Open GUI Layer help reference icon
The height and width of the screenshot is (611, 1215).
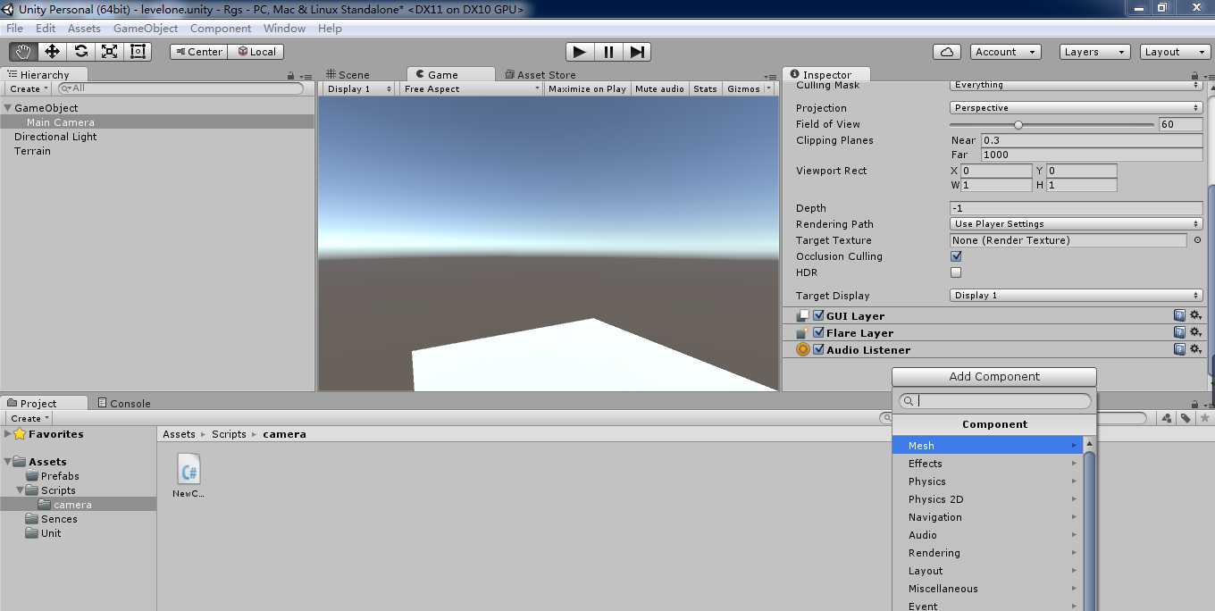(x=1179, y=315)
